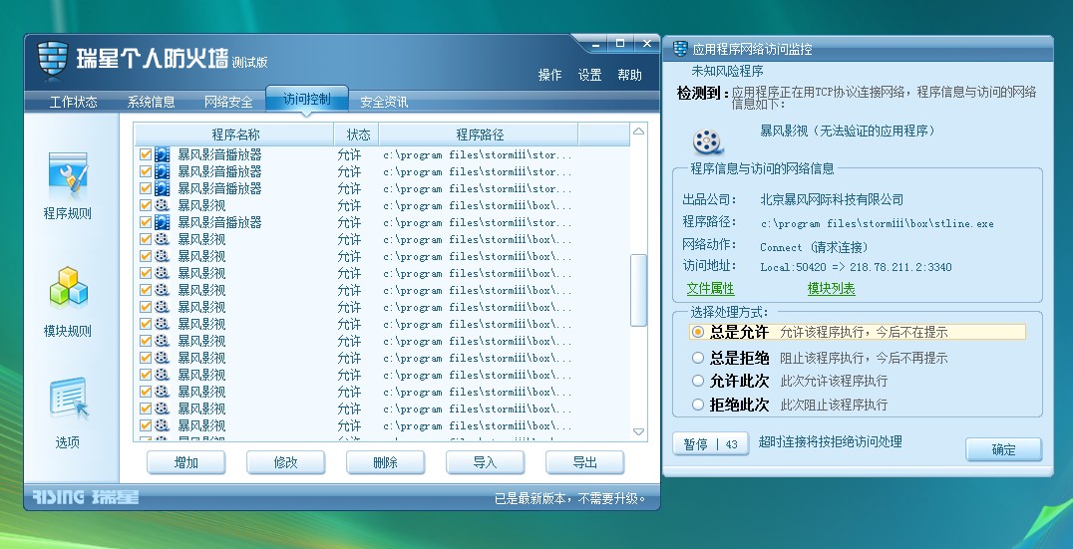1073x549 pixels.
Task: Click the film reel icon in monitor dialog
Action: [707, 141]
